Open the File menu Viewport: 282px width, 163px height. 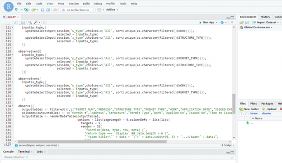(19, 4)
